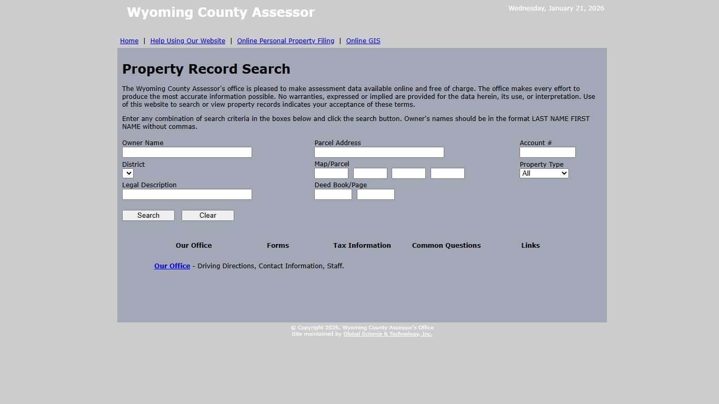The width and height of the screenshot is (719, 404).
Task: Open the Links section
Action: pyautogui.click(x=530, y=245)
